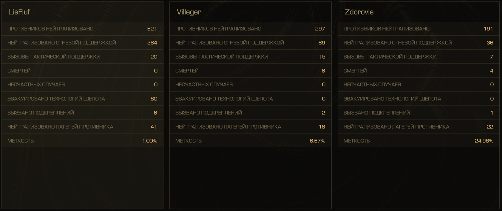The height and width of the screenshot is (211, 502).
Task: Click LisFluf's enemies neutralized row showing 621
Action: click(82, 29)
